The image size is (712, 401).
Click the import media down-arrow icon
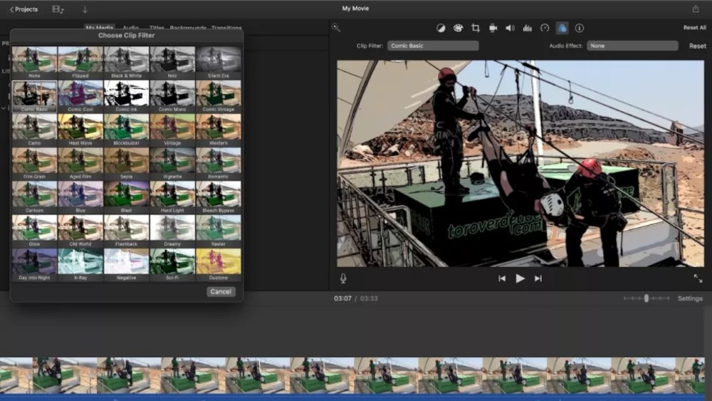[x=85, y=9]
